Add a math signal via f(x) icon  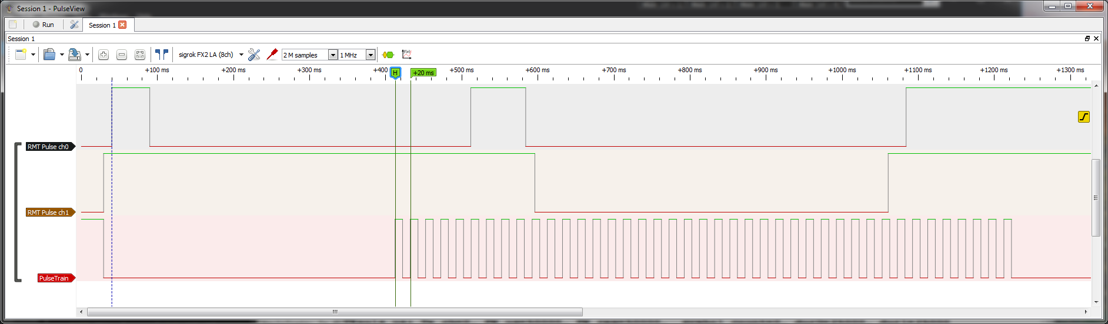click(x=406, y=55)
